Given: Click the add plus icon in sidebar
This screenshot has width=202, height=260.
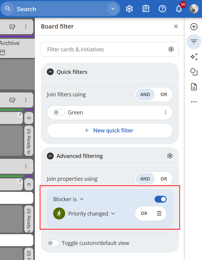Looking at the screenshot, I should coord(194,27).
